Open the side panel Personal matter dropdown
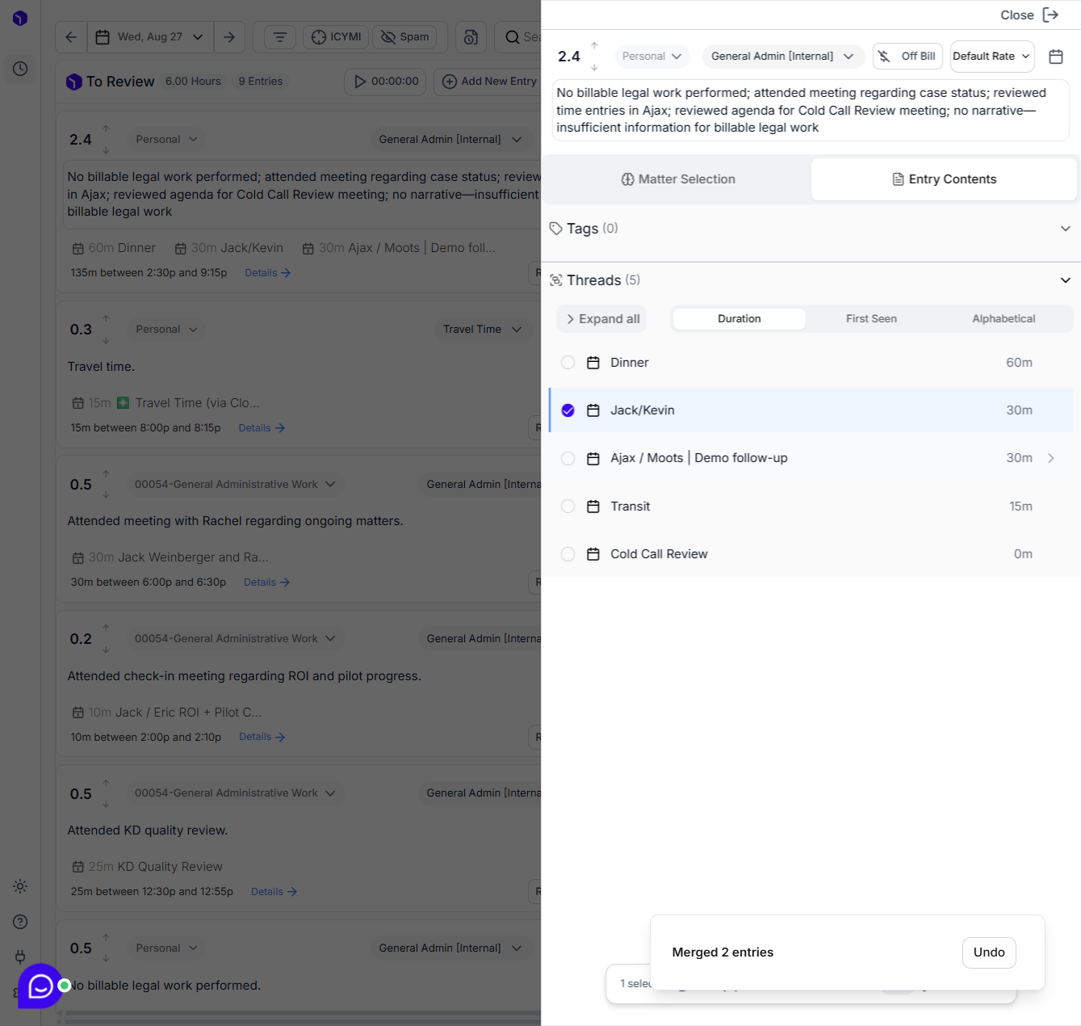1081x1026 pixels. tap(652, 57)
